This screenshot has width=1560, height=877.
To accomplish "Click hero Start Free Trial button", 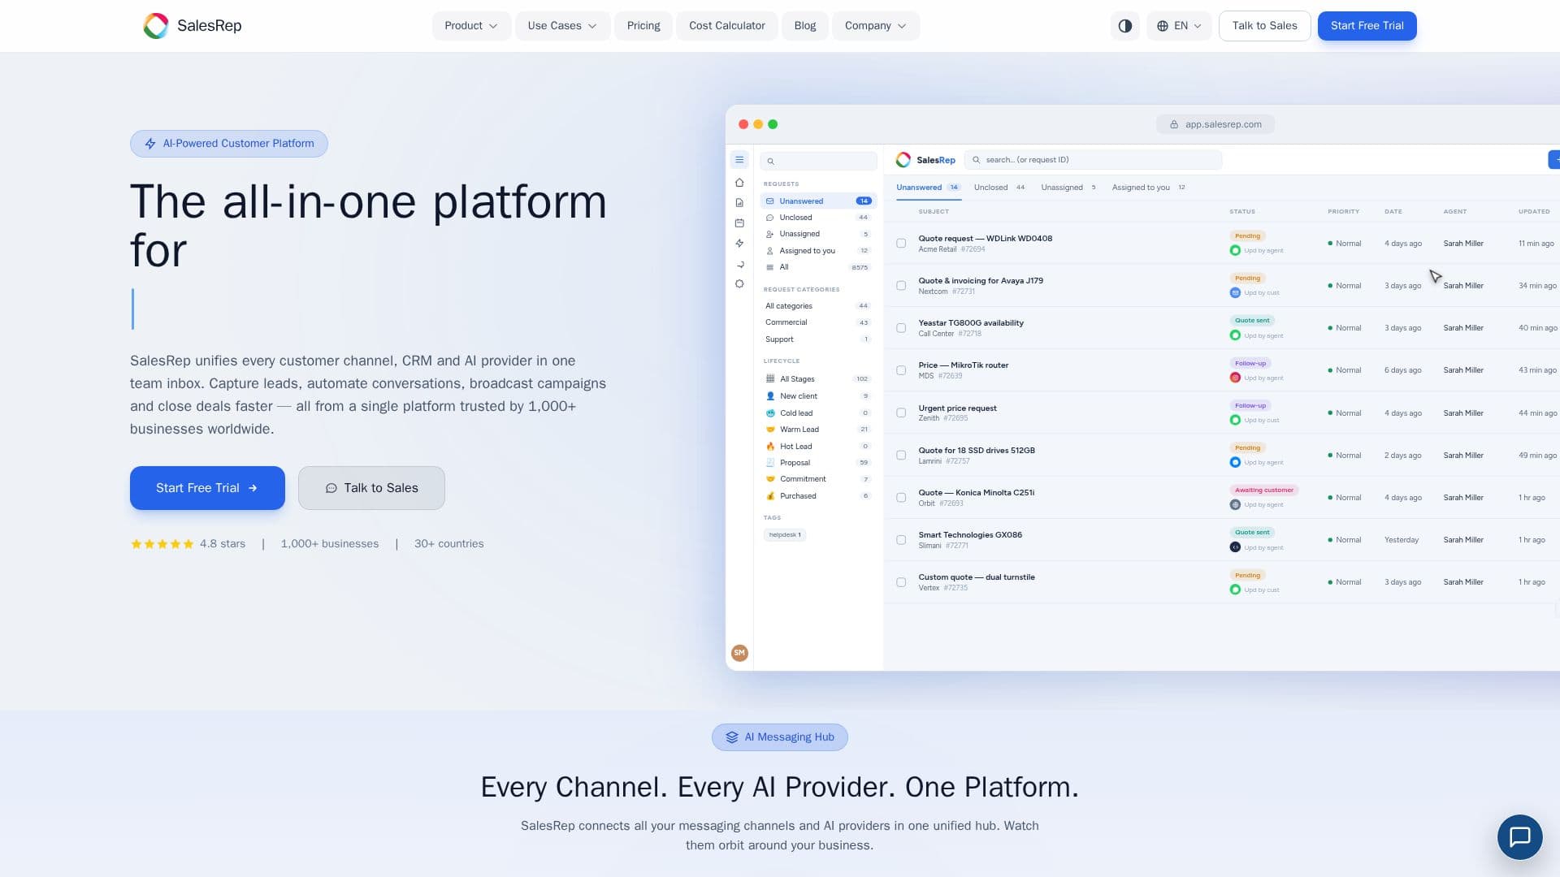I will 207,488.
